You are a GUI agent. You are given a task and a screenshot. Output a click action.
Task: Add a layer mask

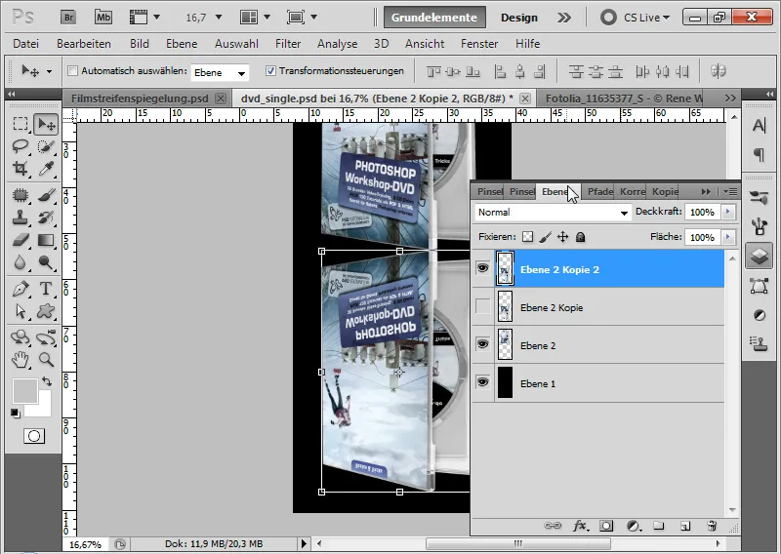click(x=606, y=526)
